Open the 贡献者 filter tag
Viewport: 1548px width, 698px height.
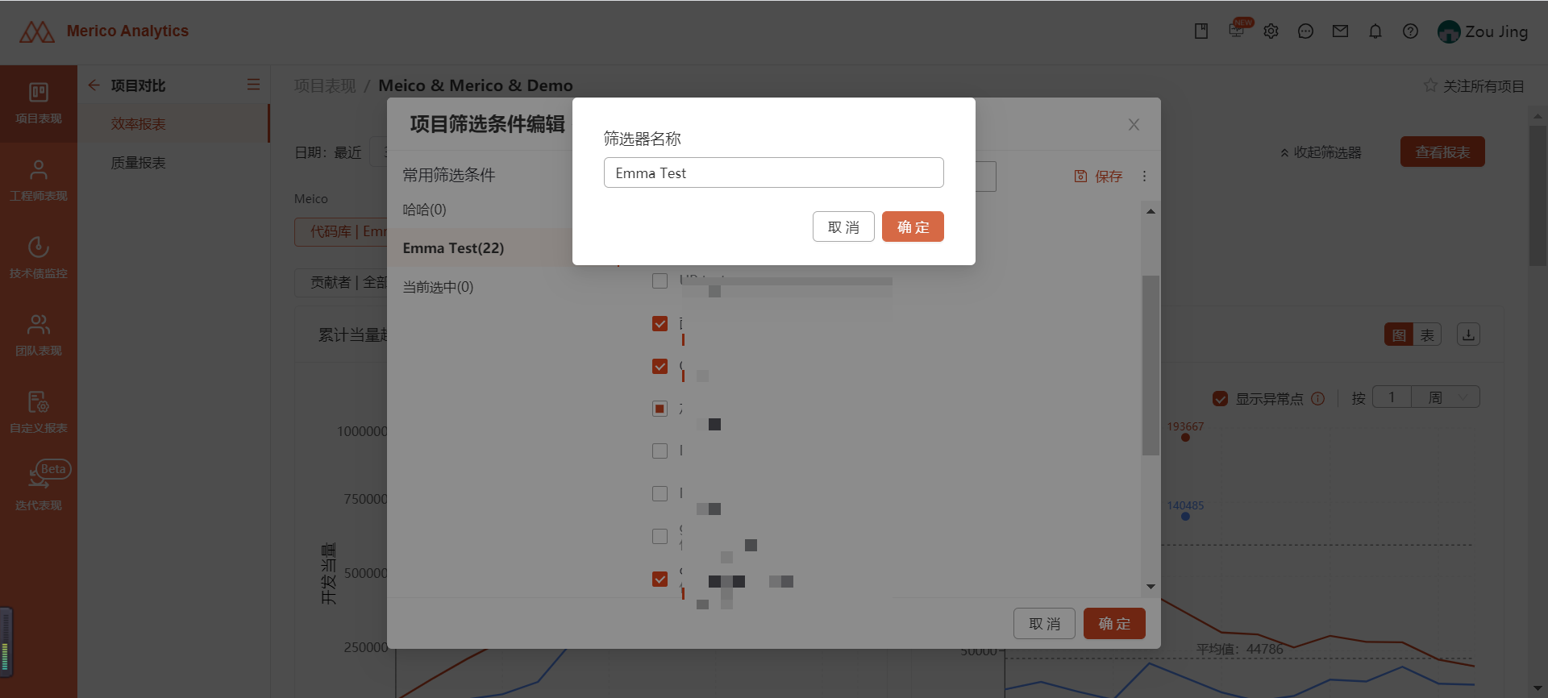click(341, 282)
